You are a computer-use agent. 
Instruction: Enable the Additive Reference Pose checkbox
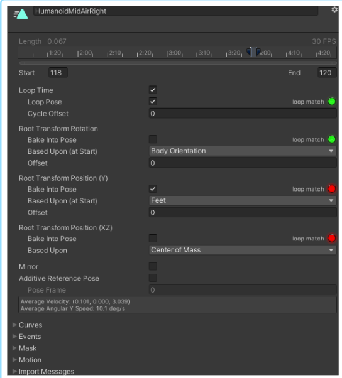pos(153,278)
